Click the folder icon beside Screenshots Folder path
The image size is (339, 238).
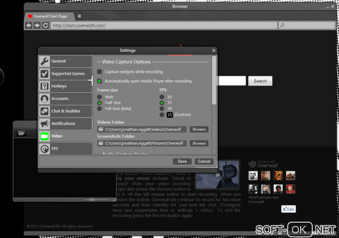coord(101,143)
